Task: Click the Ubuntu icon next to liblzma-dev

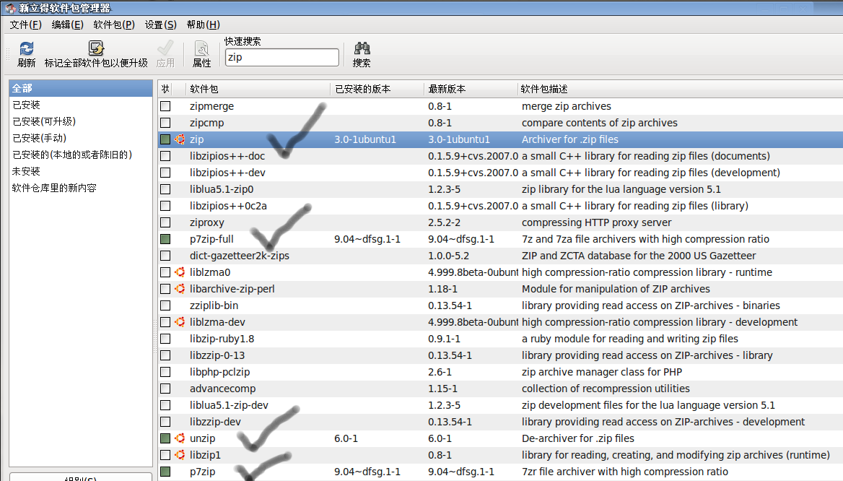Action: (180, 322)
